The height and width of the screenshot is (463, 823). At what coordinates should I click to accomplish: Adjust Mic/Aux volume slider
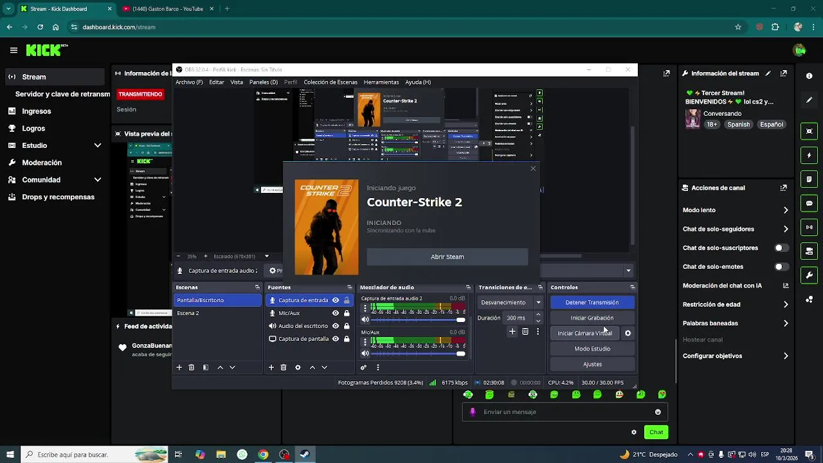pos(418,353)
